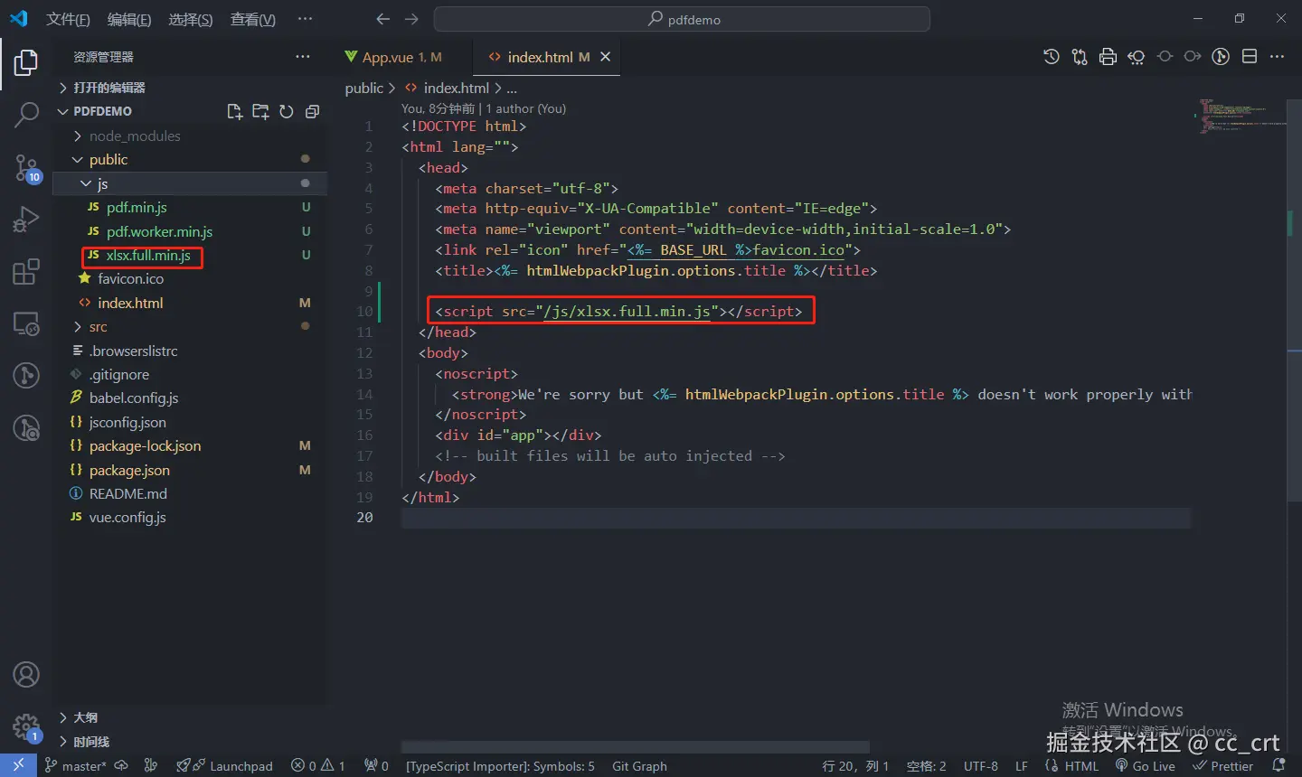Open the 选择(S) menu
Image resolution: width=1302 pixels, height=777 pixels.
point(191,19)
